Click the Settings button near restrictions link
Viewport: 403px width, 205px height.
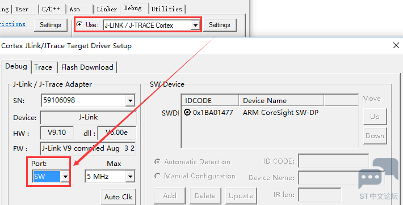click(x=51, y=25)
